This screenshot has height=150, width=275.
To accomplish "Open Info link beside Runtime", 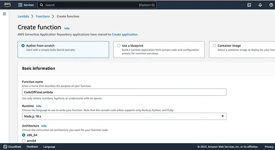I will [39, 106].
